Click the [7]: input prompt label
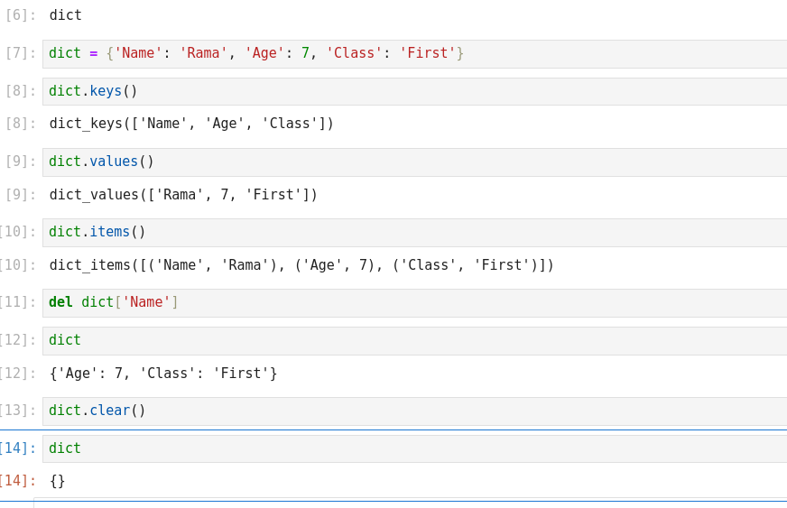This screenshot has width=787, height=508. tap(21, 54)
